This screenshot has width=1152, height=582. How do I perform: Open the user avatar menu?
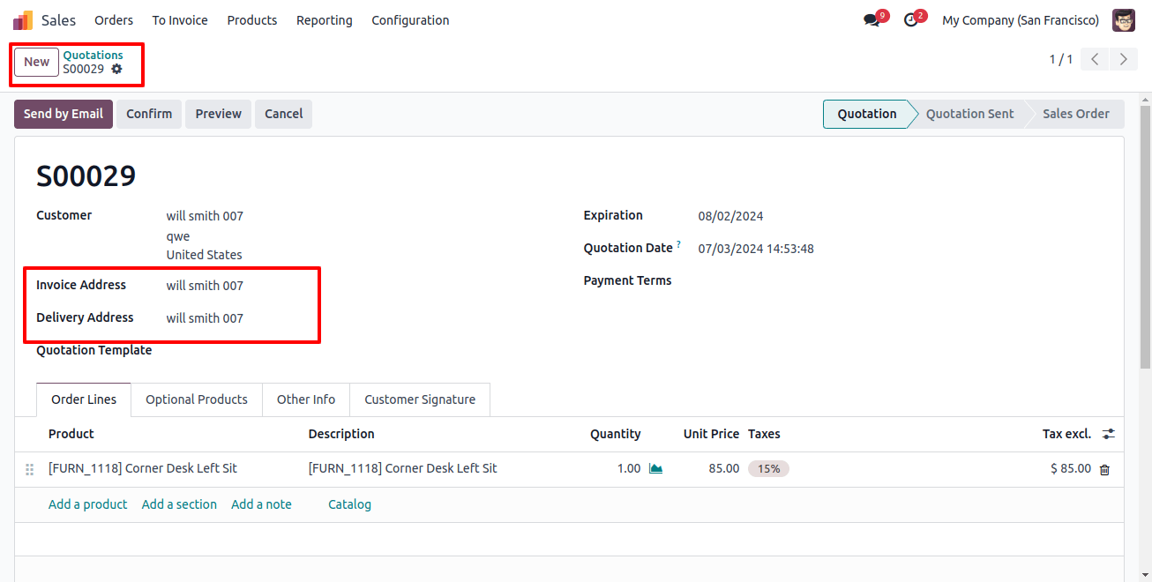point(1124,20)
